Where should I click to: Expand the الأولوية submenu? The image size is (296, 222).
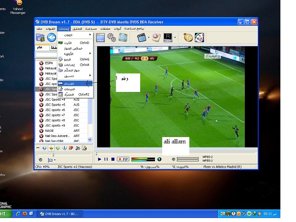pyautogui.click(x=75, y=54)
